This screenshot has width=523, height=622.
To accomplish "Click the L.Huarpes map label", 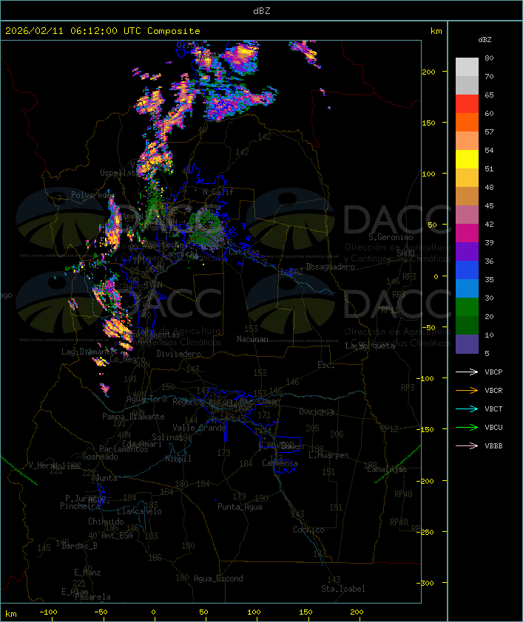I will pyautogui.click(x=328, y=455).
